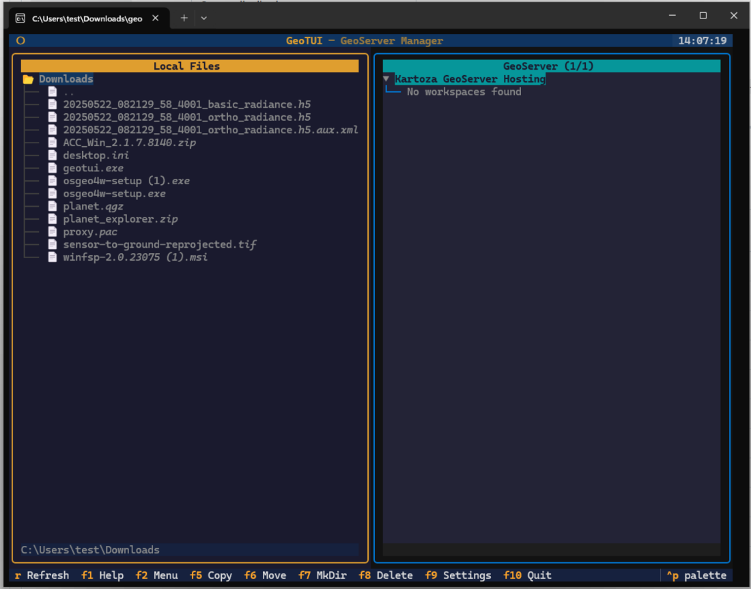Click file icon beside osgeo4w-setup.exe
This screenshot has width=751, height=589.
point(53,193)
